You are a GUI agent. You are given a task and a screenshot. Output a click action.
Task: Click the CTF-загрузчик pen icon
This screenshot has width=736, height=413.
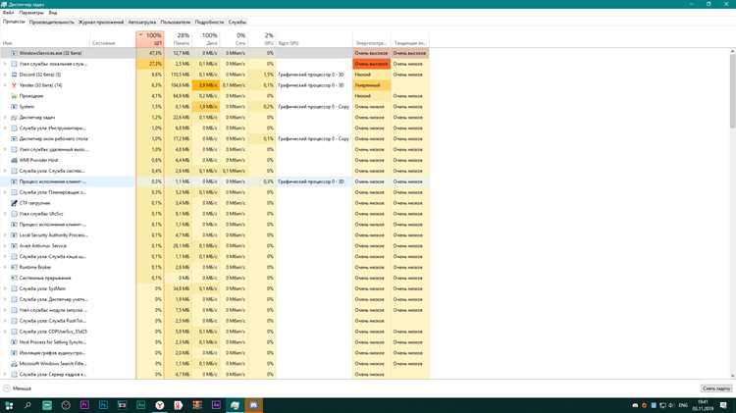coord(14,203)
